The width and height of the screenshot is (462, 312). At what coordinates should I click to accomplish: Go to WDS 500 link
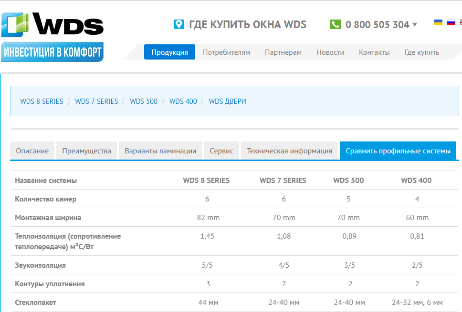144,101
